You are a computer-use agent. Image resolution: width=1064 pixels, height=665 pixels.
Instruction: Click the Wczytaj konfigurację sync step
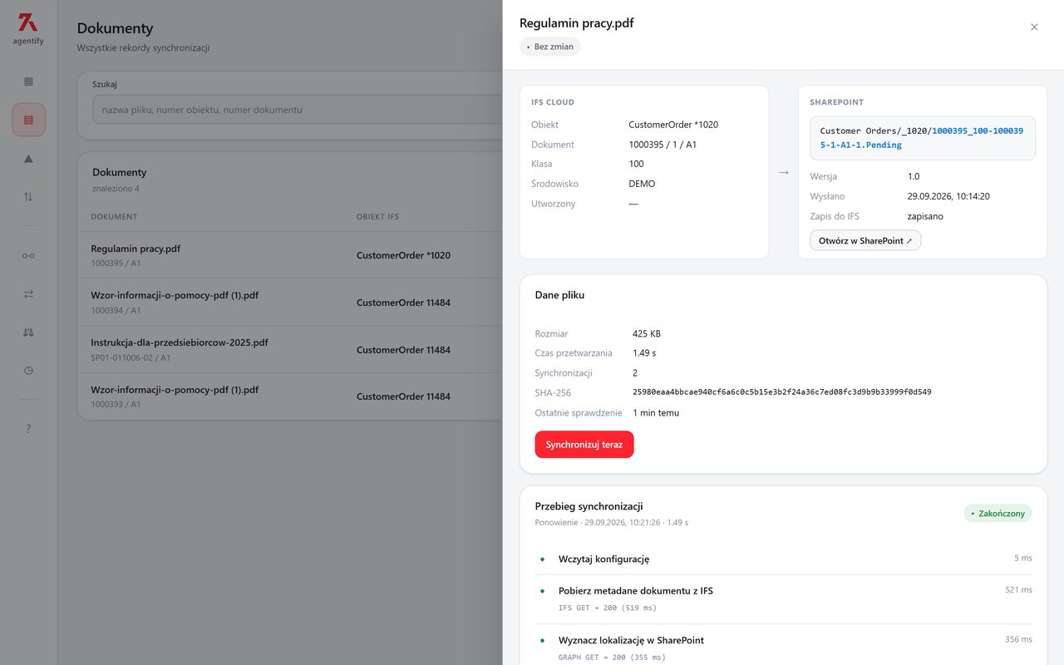point(784,559)
